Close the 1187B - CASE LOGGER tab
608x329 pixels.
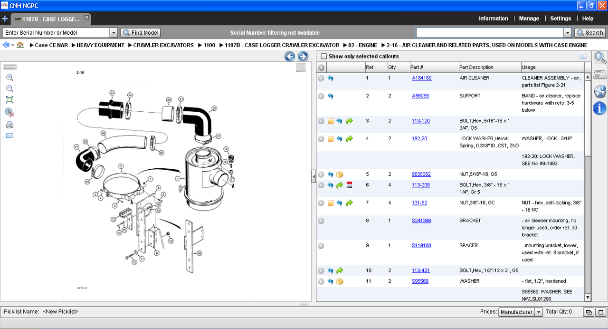click(x=86, y=17)
